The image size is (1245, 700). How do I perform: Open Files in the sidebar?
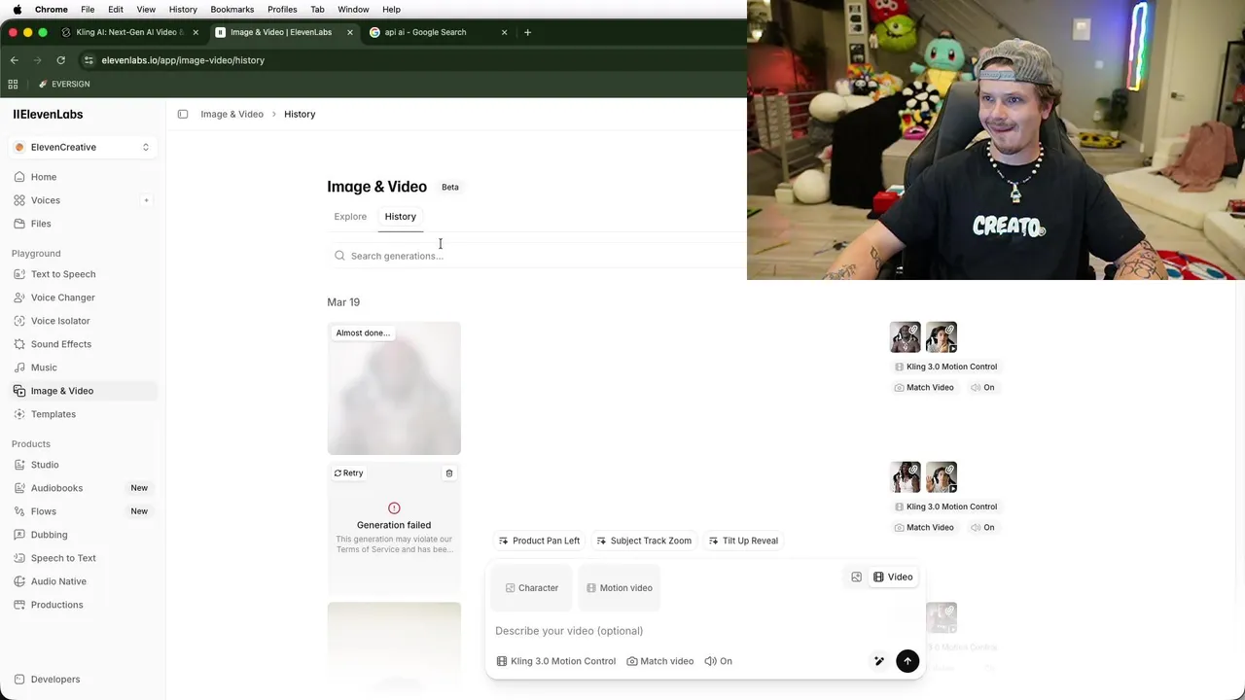(40, 224)
